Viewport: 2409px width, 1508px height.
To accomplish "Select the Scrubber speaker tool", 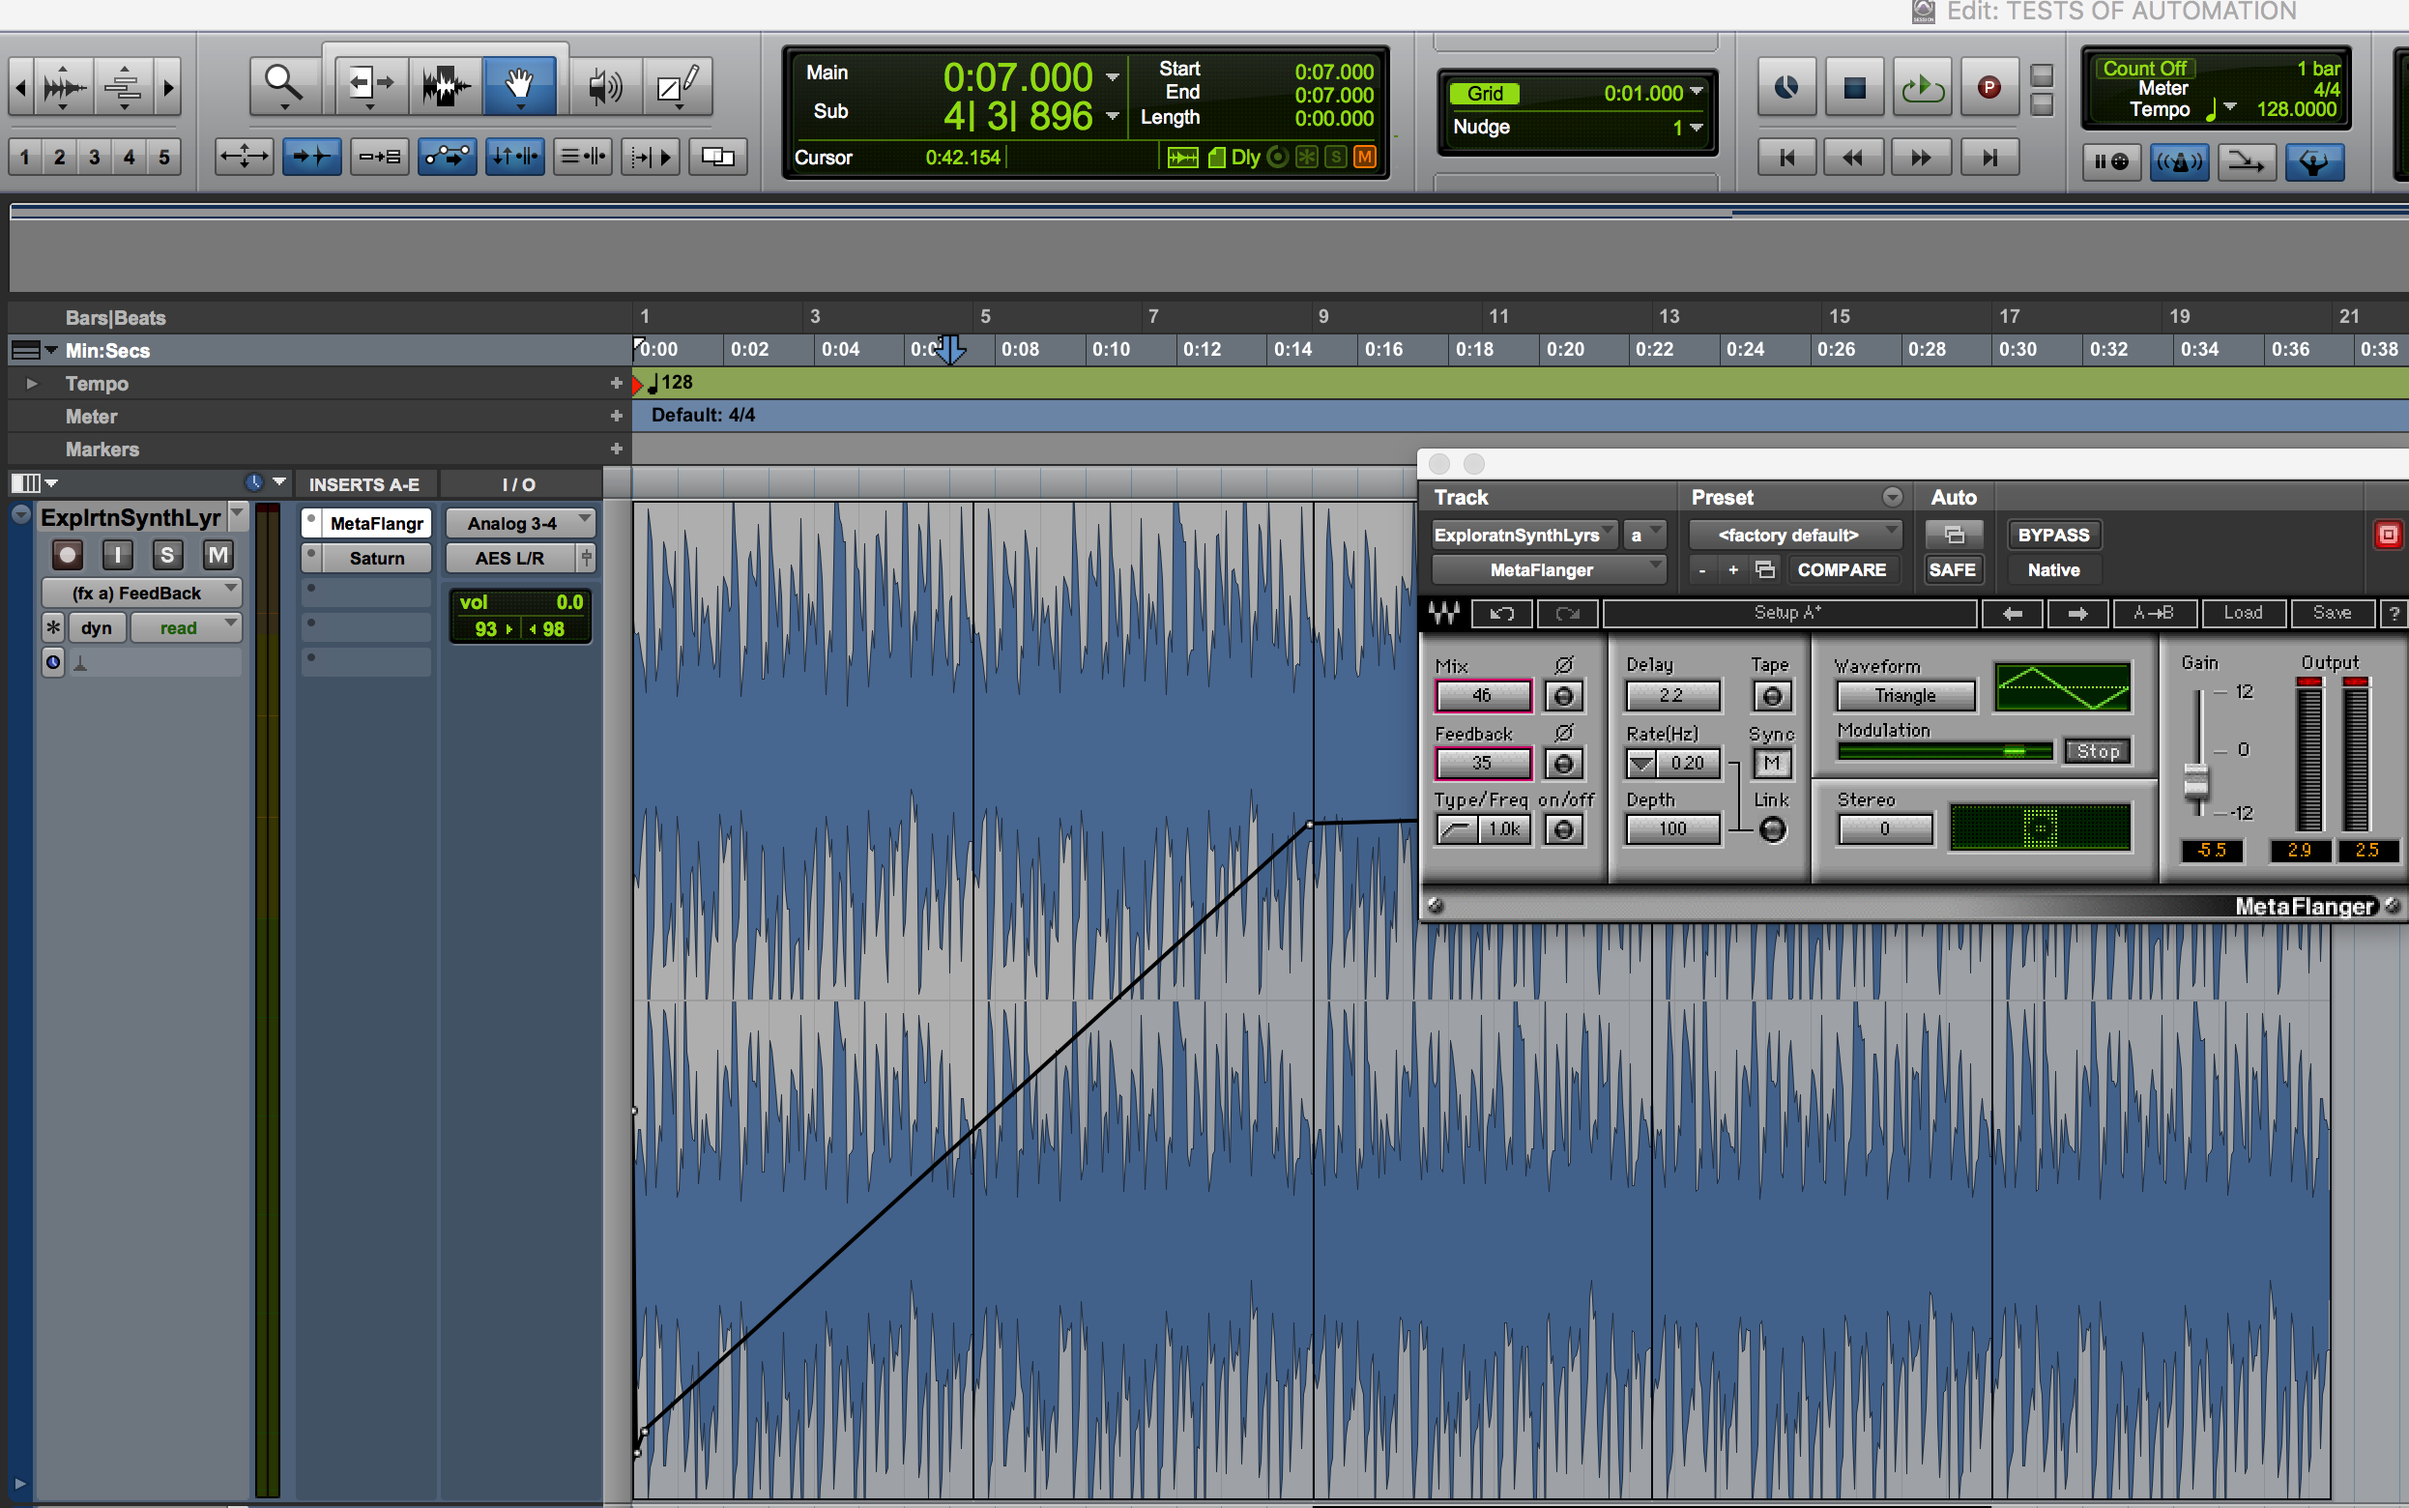I will click(604, 86).
